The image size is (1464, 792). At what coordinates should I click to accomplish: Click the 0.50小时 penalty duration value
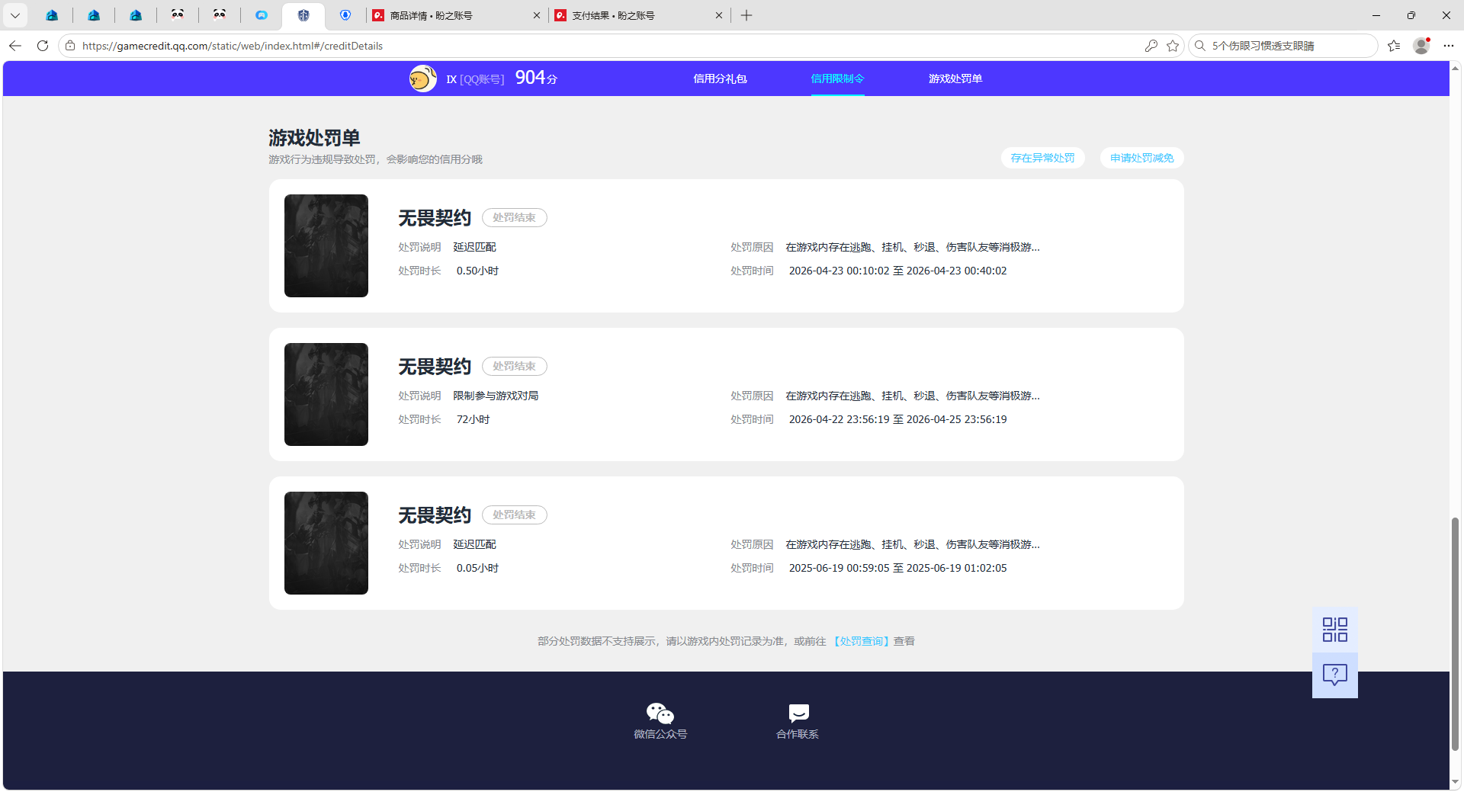pos(477,271)
